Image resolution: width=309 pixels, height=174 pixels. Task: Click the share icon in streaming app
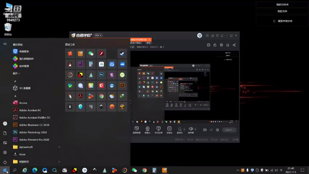tap(234, 45)
